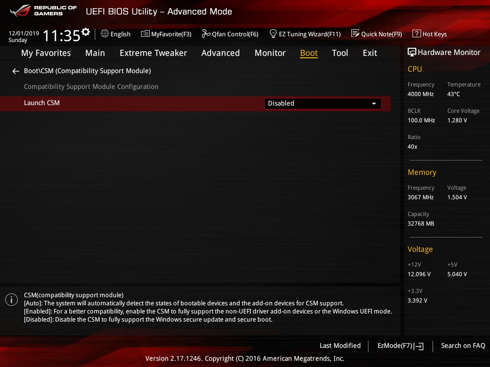
Task: Click CPU temperature value 43°C
Action: (454, 94)
